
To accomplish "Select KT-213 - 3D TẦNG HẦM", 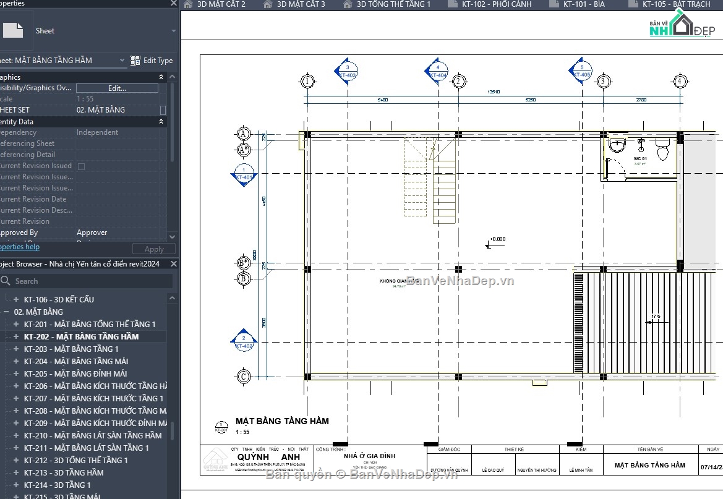I will [x=64, y=472].
